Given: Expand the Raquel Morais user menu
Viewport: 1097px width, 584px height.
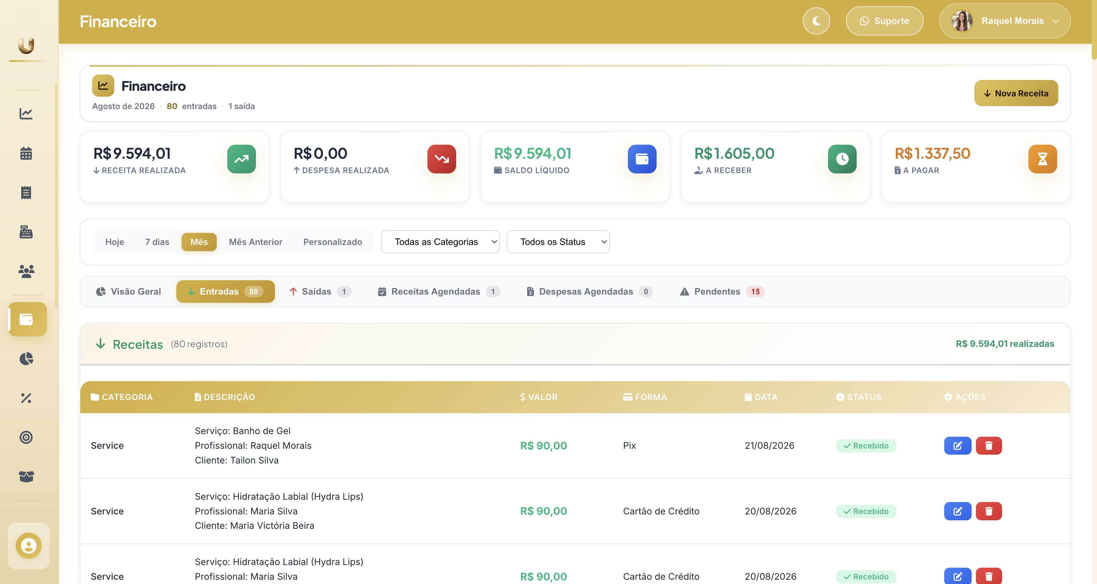Looking at the screenshot, I should (1004, 21).
